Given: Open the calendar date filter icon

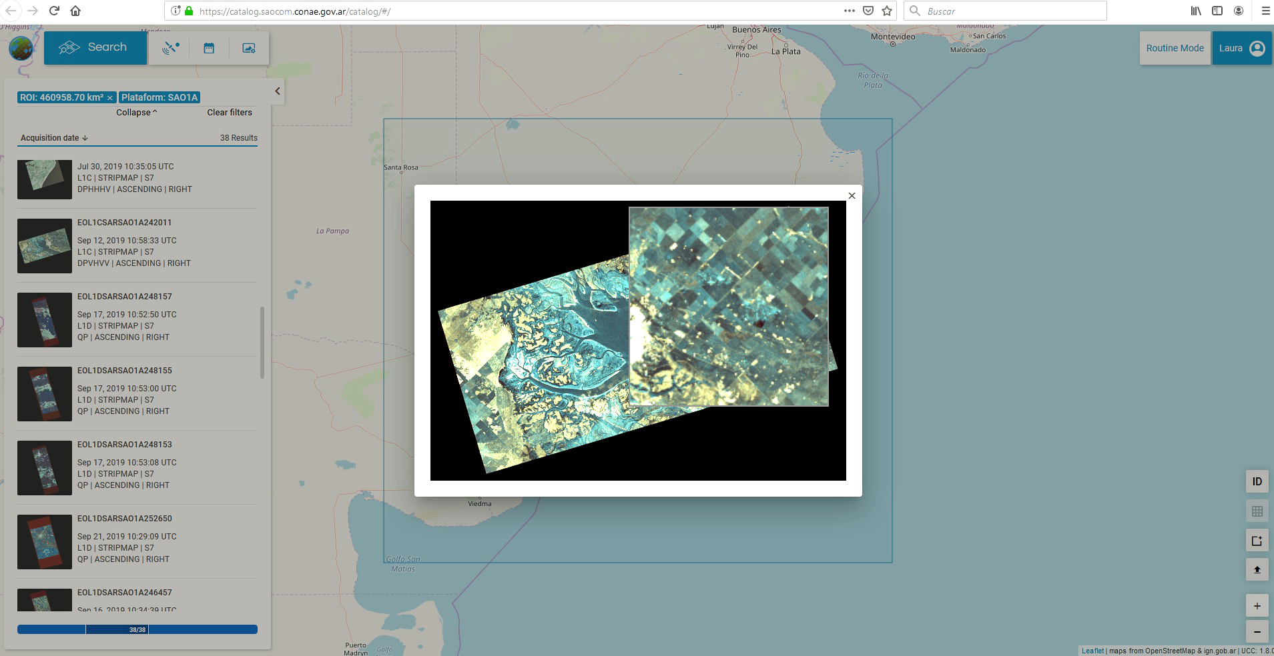Looking at the screenshot, I should coord(209,48).
